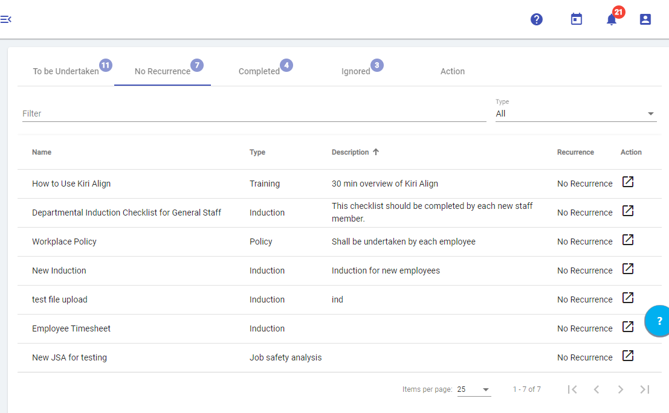
Task: Sort by Name column header
Action: pos(42,152)
